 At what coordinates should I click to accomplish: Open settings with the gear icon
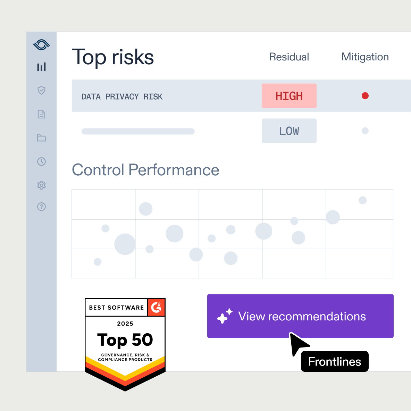41,185
